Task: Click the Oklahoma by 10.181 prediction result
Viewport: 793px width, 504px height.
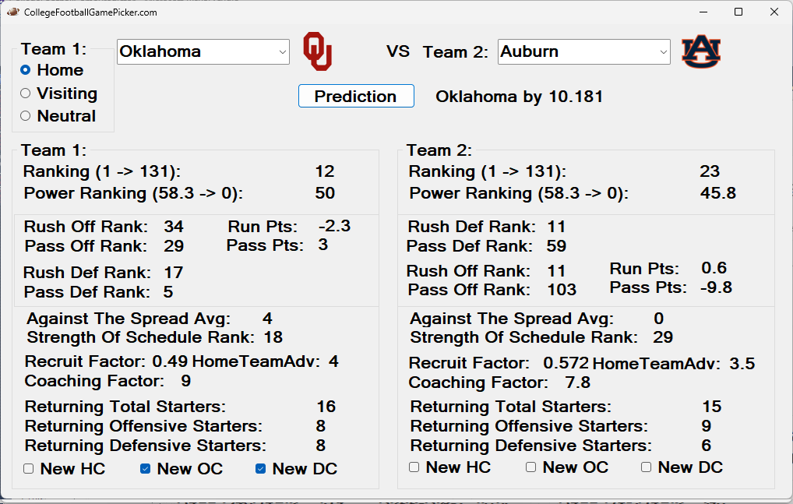Action: [x=519, y=97]
